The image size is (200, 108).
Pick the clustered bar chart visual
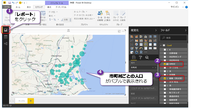tap(141, 36)
